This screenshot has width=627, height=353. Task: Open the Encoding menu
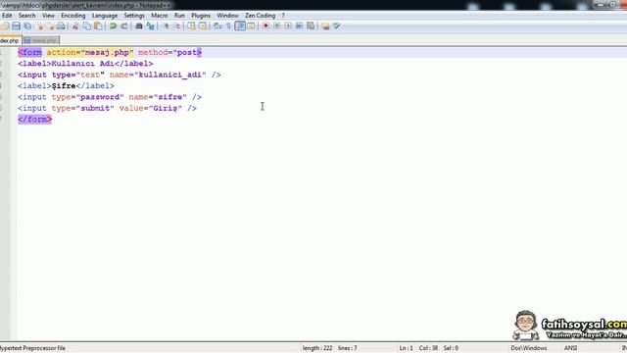73,16
